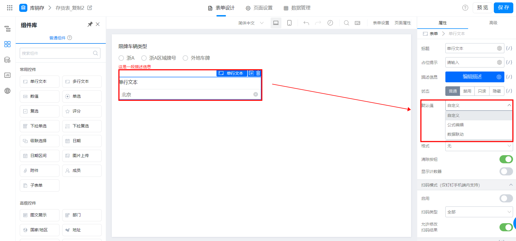Switch to desktop preview device icon
The width and height of the screenshot is (516, 241).
click(276, 23)
